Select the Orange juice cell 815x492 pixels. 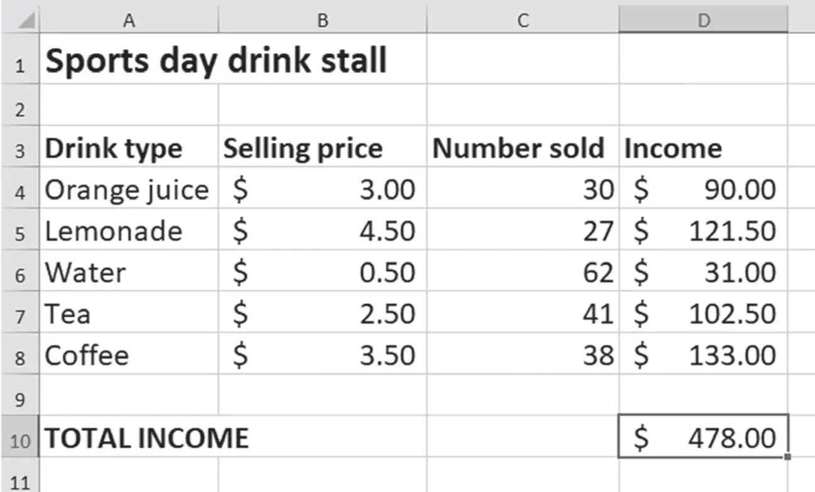click(129, 189)
